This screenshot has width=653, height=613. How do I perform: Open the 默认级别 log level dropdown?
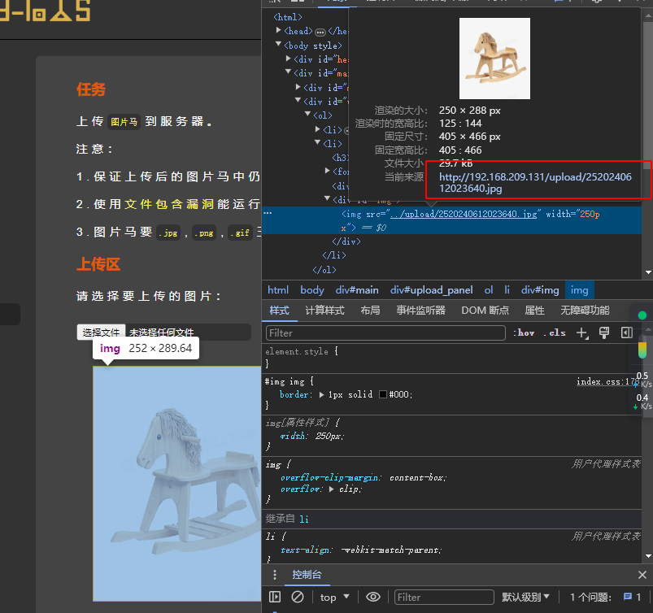(x=525, y=597)
